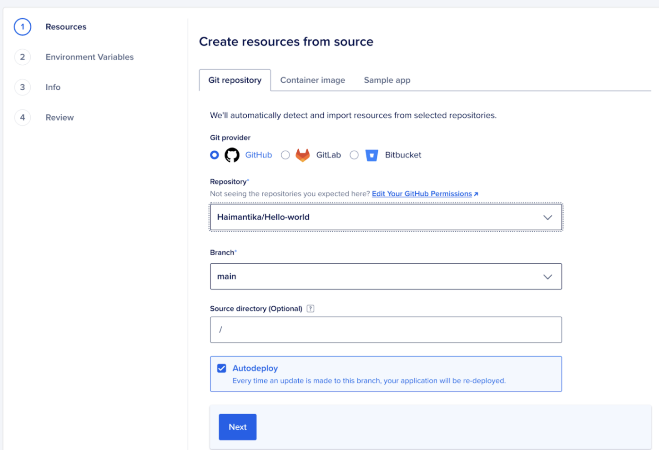Open the Branch dropdown showing main

[386, 277]
